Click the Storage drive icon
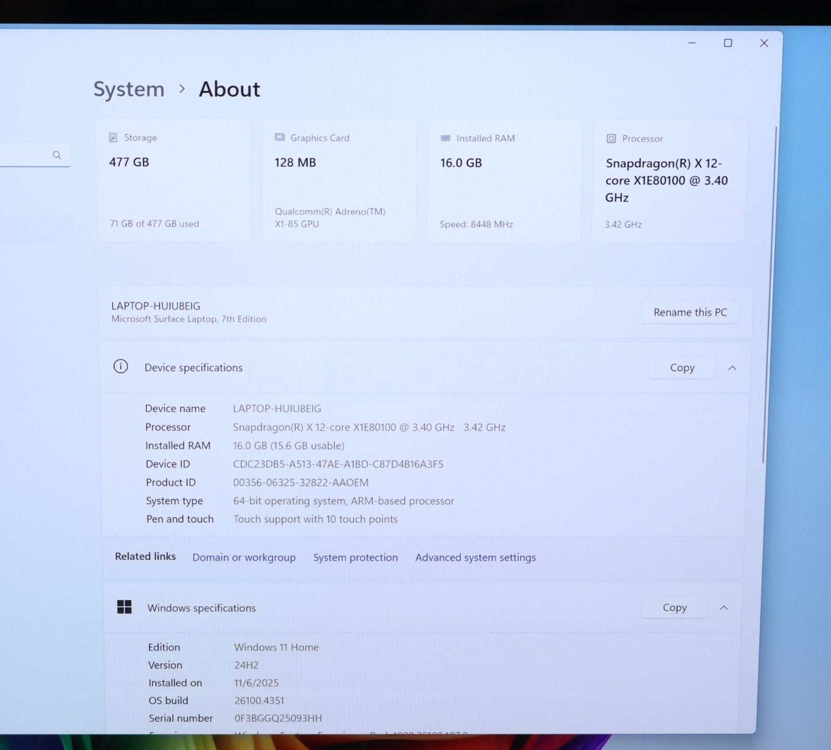The height and width of the screenshot is (750, 831). click(x=113, y=138)
